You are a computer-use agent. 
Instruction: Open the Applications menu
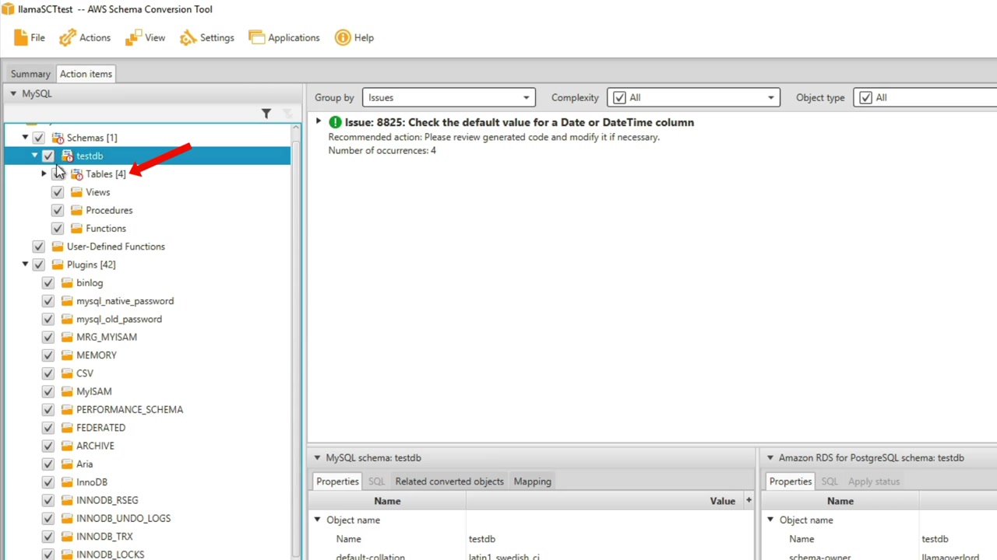coord(284,37)
